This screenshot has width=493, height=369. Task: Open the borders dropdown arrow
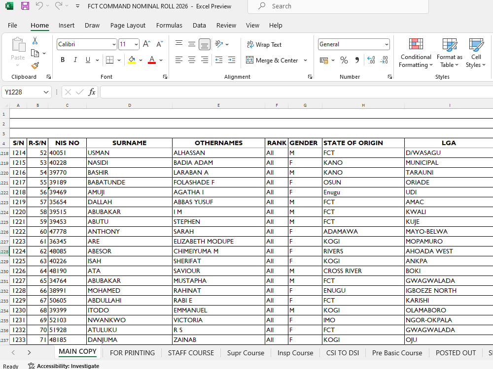point(119,60)
